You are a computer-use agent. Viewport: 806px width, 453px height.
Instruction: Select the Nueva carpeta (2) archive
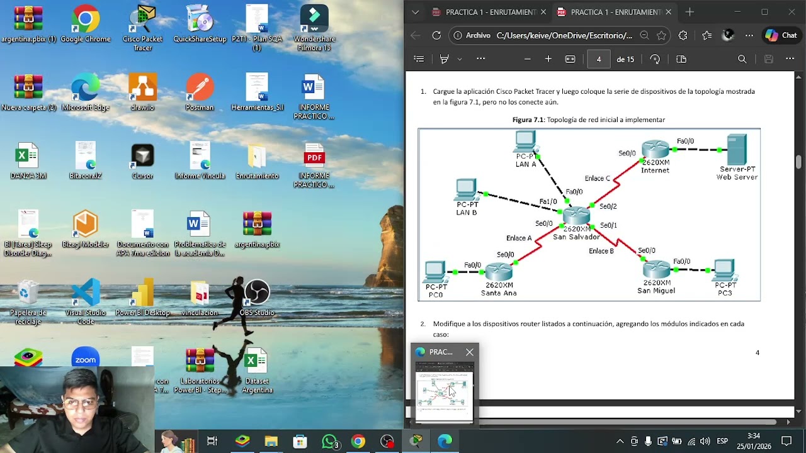point(28,93)
